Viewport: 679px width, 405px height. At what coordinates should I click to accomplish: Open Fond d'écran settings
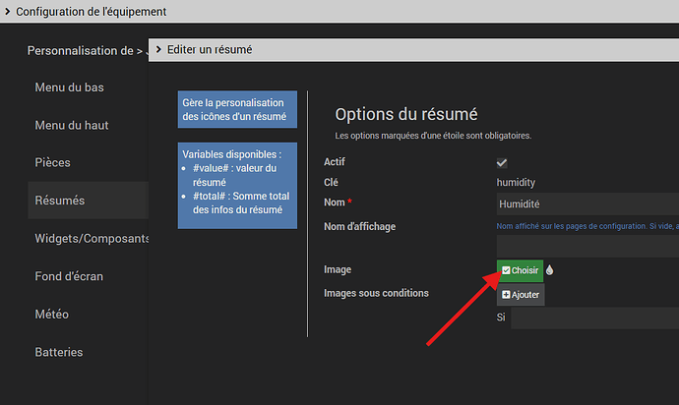pos(69,276)
